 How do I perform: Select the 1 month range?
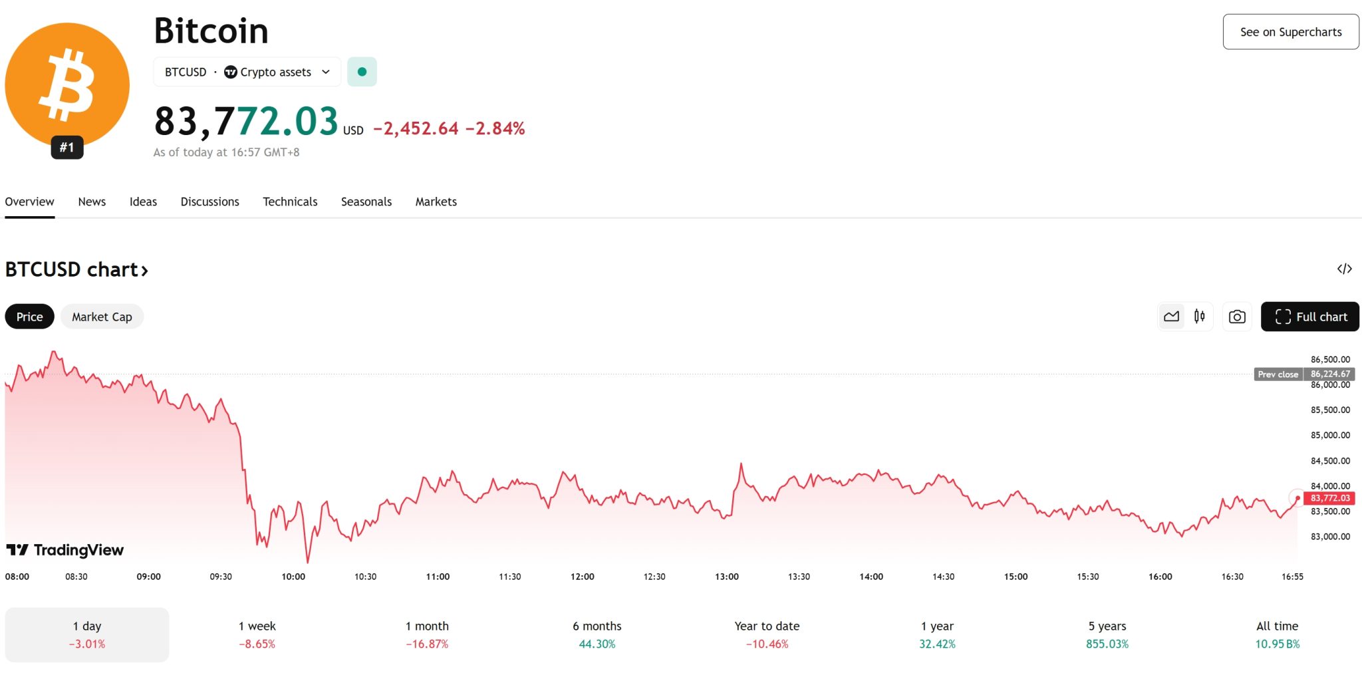click(x=427, y=634)
